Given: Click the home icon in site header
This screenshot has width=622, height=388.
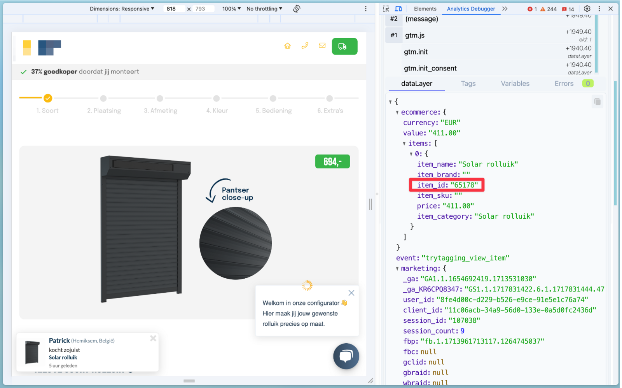Looking at the screenshot, I should click(x=287, y=46).
